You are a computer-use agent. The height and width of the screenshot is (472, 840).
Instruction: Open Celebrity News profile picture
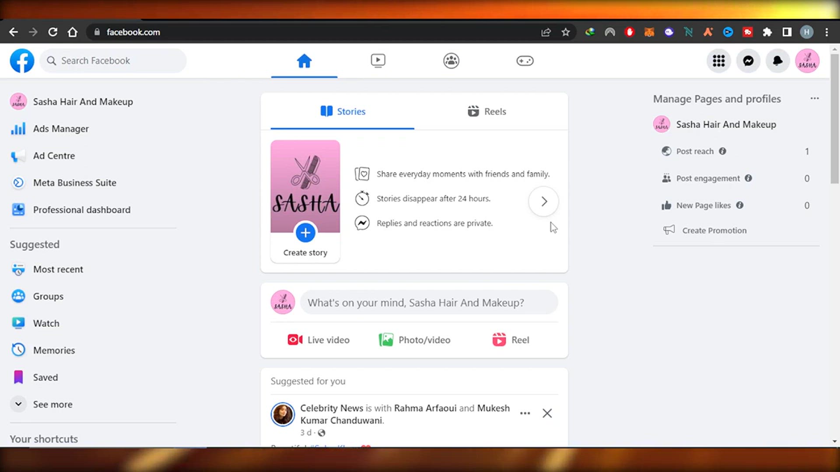[x=283, y=414]
